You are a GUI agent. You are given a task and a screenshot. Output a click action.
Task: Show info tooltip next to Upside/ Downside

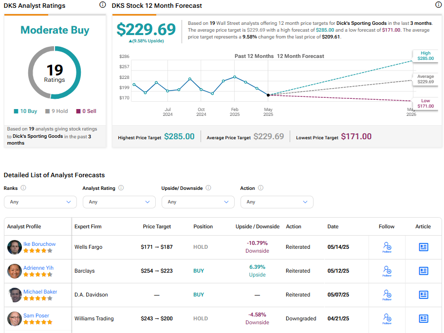pos(208,188)
